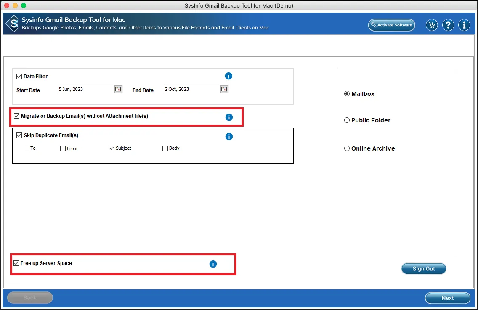Image resolution: width=478 pixels, height=310 pixels.
Task: Uncheck Migrate or Backup Email(s) without Attachment
Action: (17, 116)
